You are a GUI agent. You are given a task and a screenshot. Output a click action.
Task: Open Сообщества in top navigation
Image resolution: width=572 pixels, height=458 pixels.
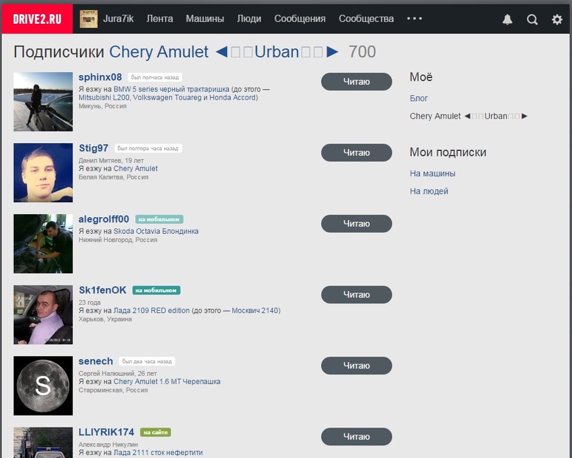(366, 18)
